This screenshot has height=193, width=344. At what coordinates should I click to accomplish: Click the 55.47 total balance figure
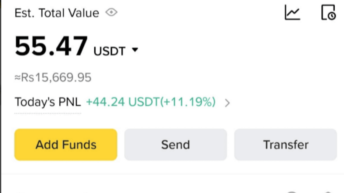click(51, 46)
